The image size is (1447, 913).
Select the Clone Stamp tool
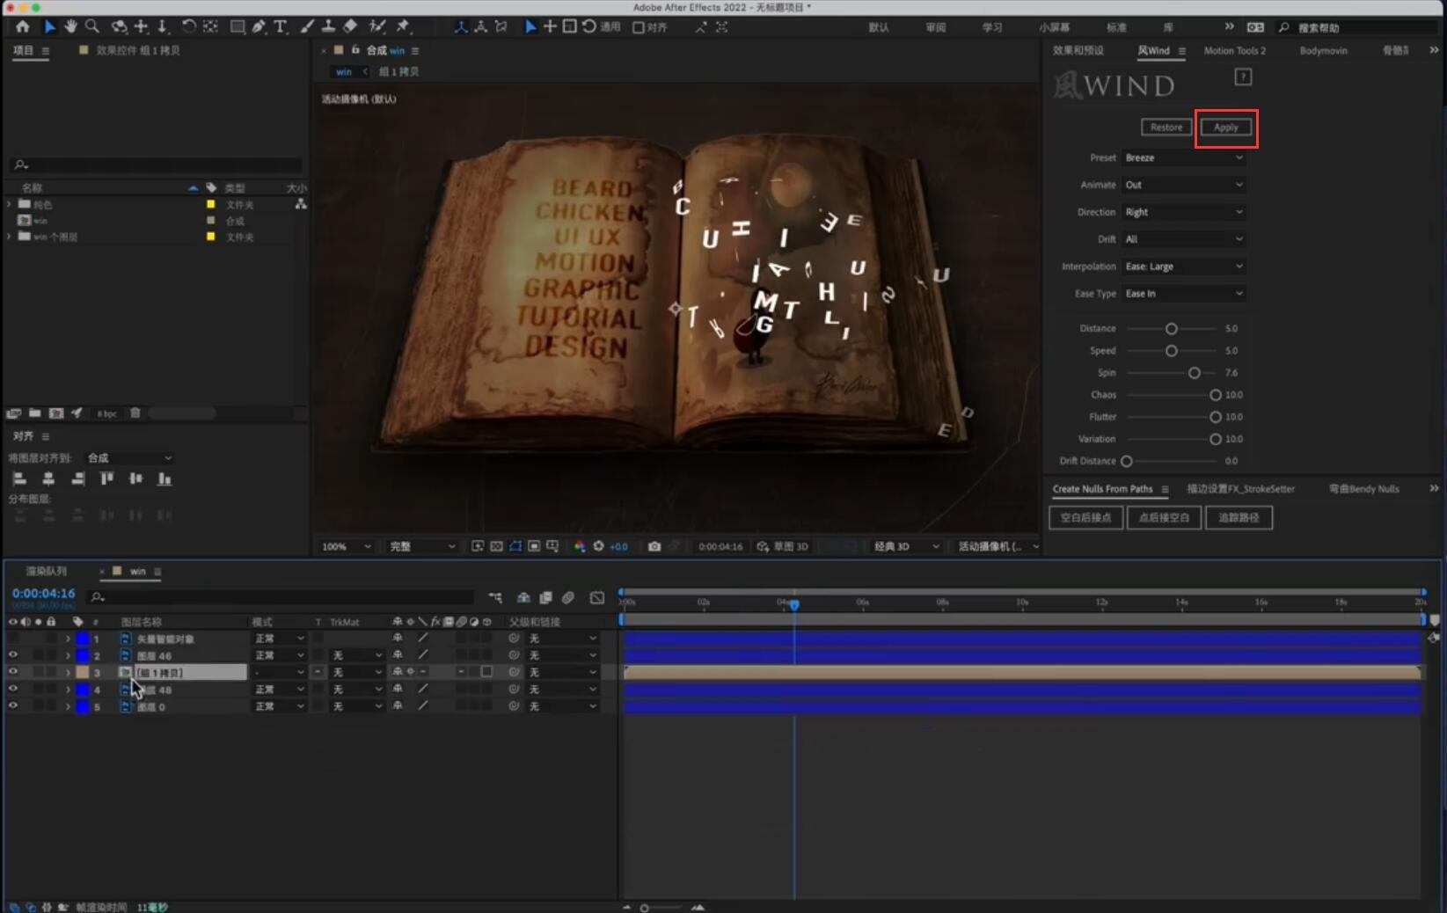pos(328,27)
